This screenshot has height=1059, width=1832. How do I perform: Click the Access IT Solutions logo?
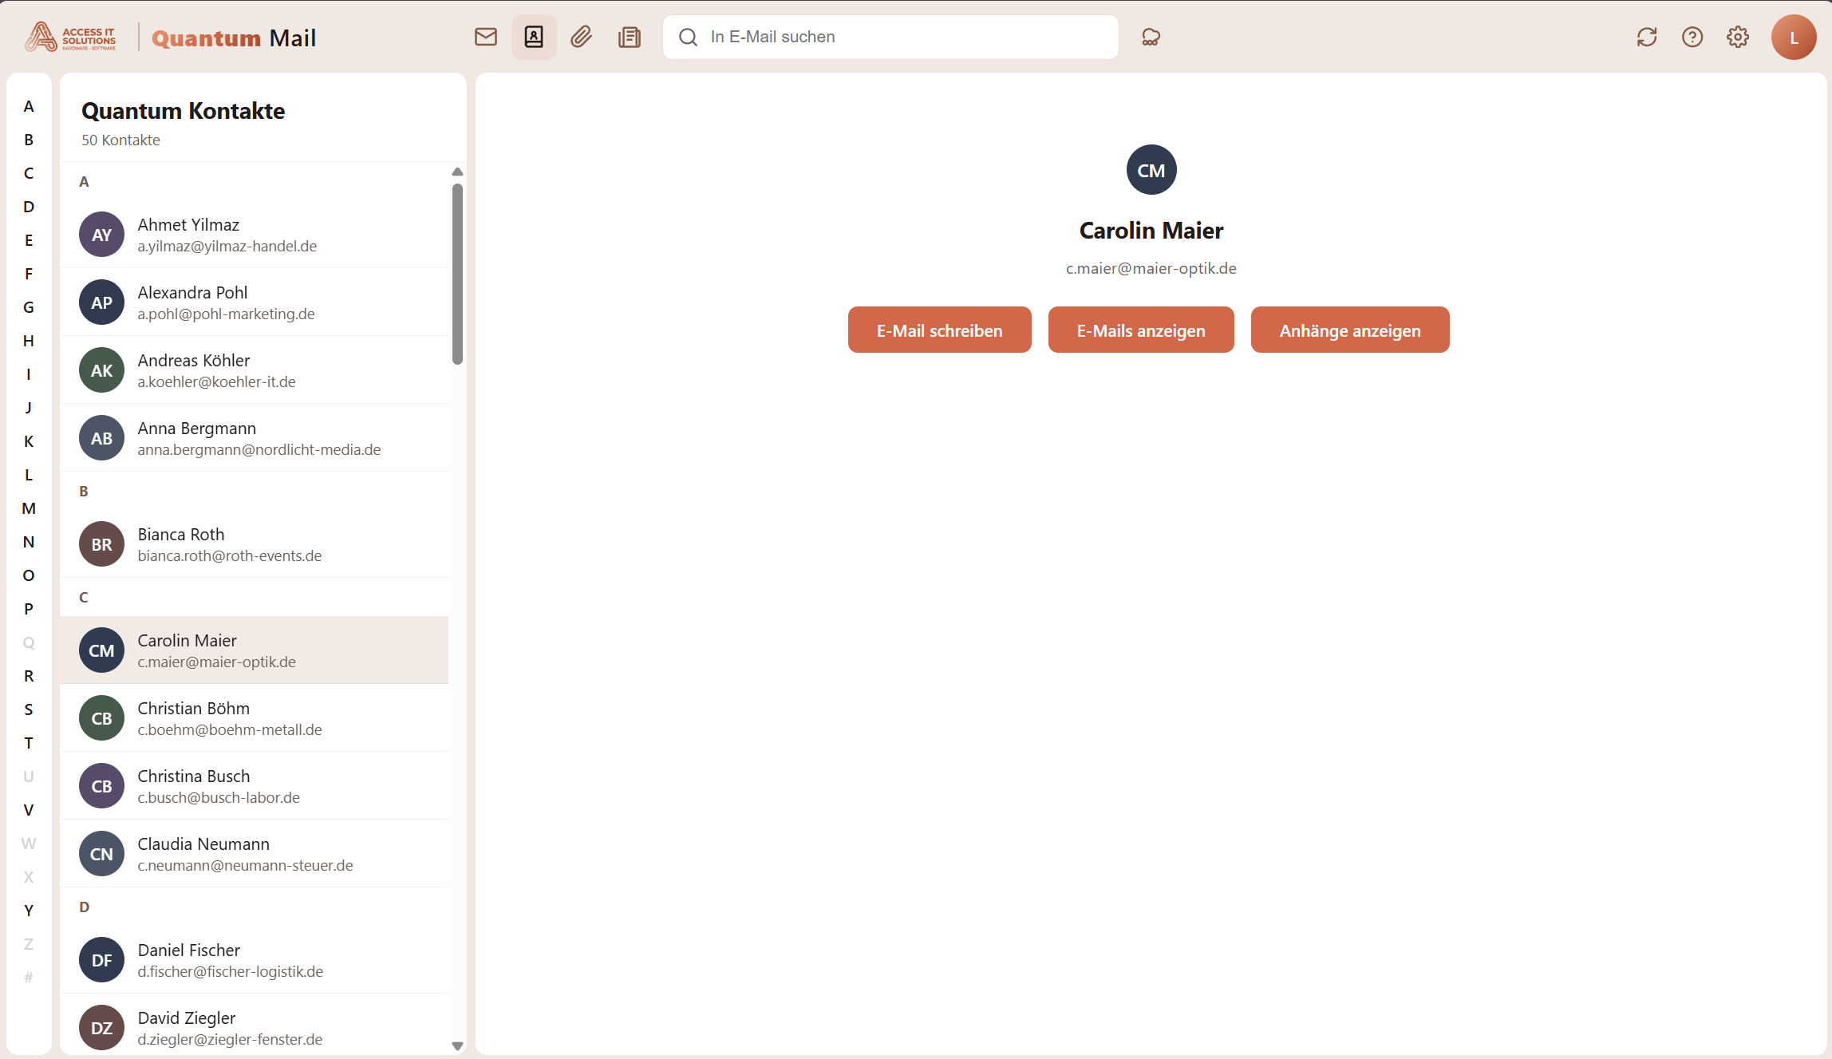click(x=71, y=37)
